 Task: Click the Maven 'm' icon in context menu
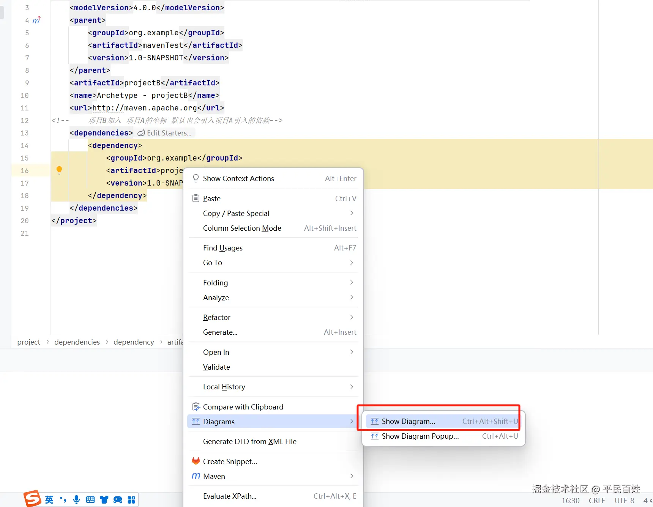(196, 476)
